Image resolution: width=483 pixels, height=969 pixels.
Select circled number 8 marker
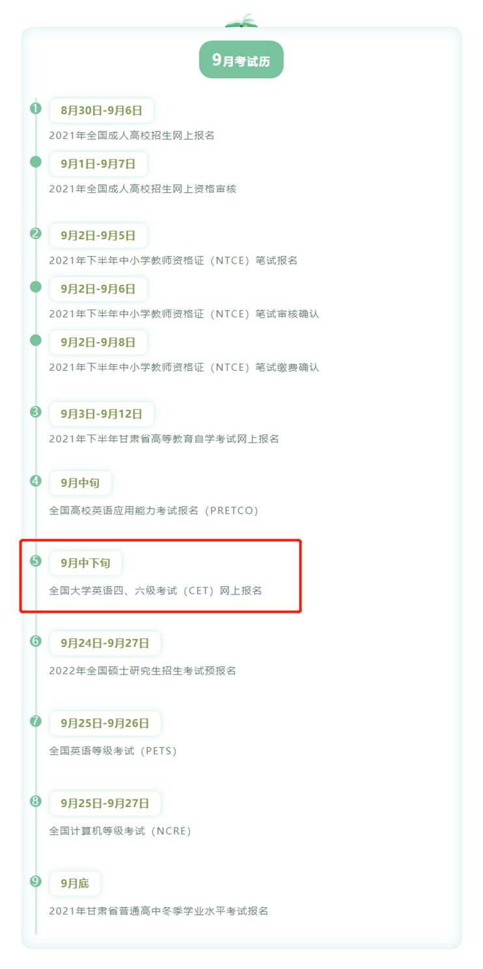pyautogui.click(x=36, y=801)
